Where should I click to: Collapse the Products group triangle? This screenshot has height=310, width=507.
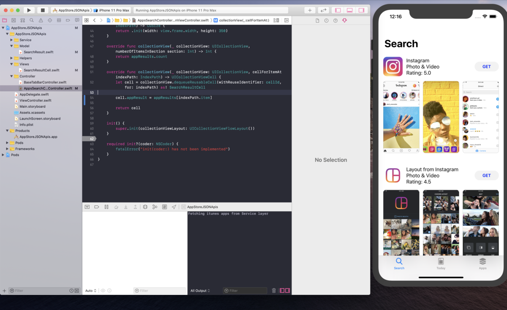pyautogui.click(x=7, y=131)
